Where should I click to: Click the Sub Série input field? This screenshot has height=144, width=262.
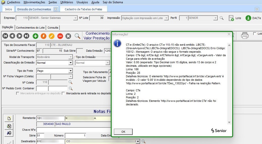click(80, 51)
